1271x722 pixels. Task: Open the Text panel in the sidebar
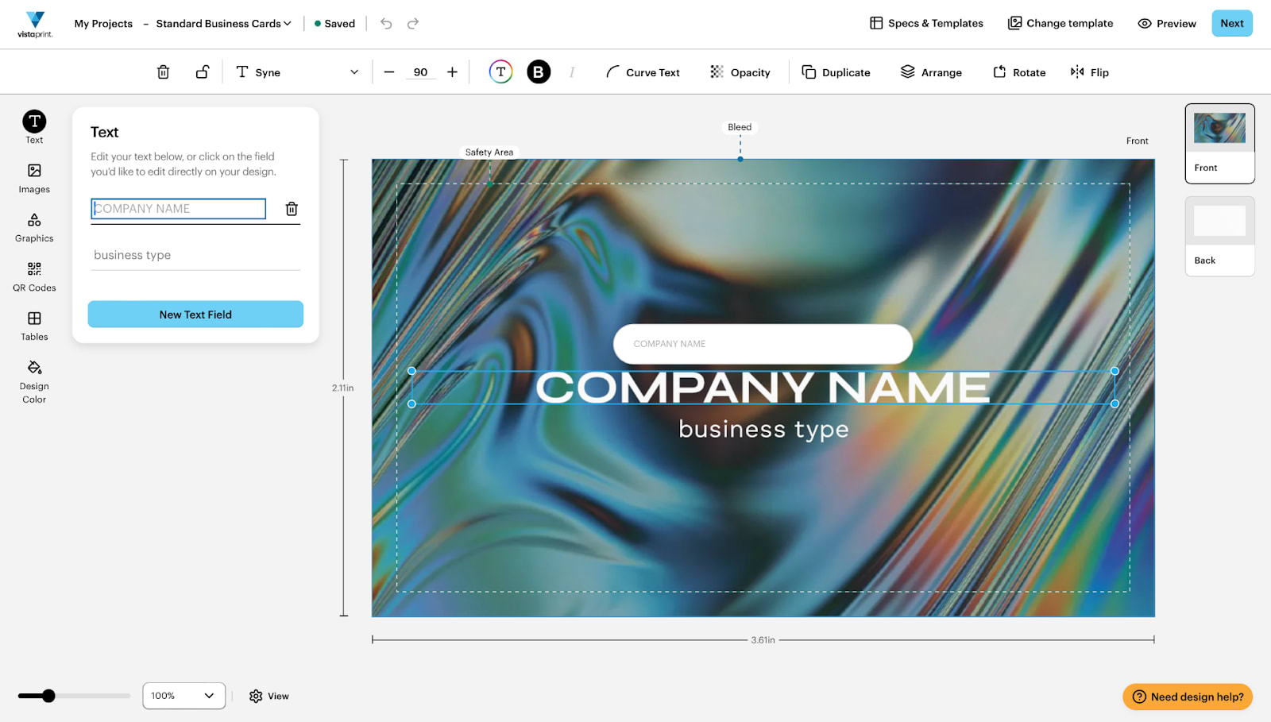tap(33, 125)
